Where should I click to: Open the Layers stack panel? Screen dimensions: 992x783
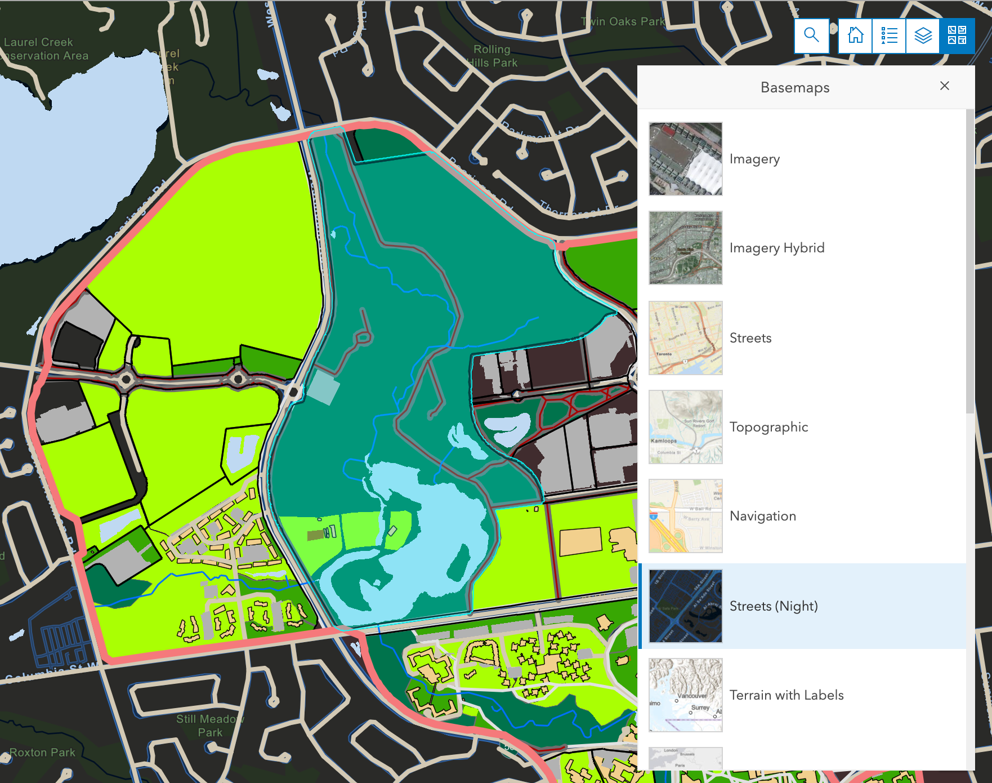click(923, 35)
